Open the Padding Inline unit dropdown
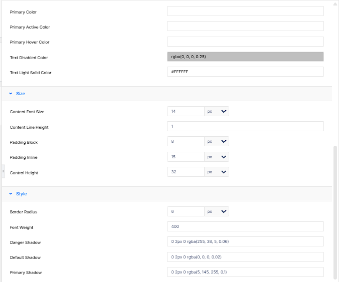 [x=217, y=157]
